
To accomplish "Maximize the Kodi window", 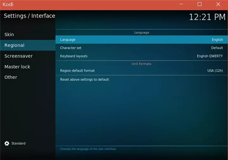I will pos(199,5).
